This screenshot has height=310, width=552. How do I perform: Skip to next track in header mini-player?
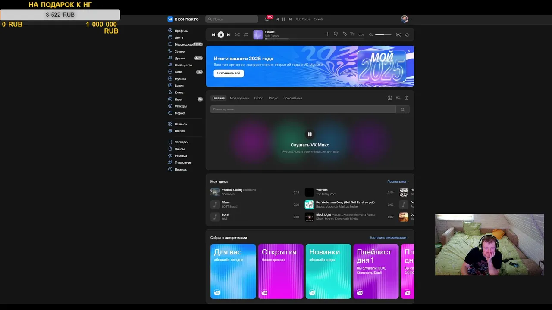(x=290, y=19)
